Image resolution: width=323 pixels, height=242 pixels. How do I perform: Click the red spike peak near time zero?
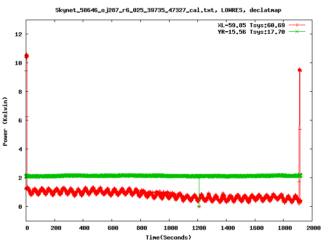26,56
